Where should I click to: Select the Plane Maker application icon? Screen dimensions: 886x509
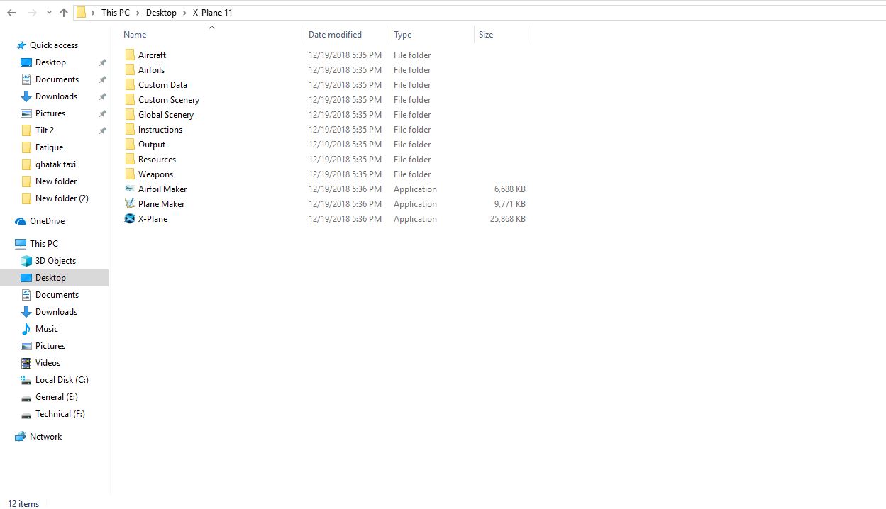point(130,204)
